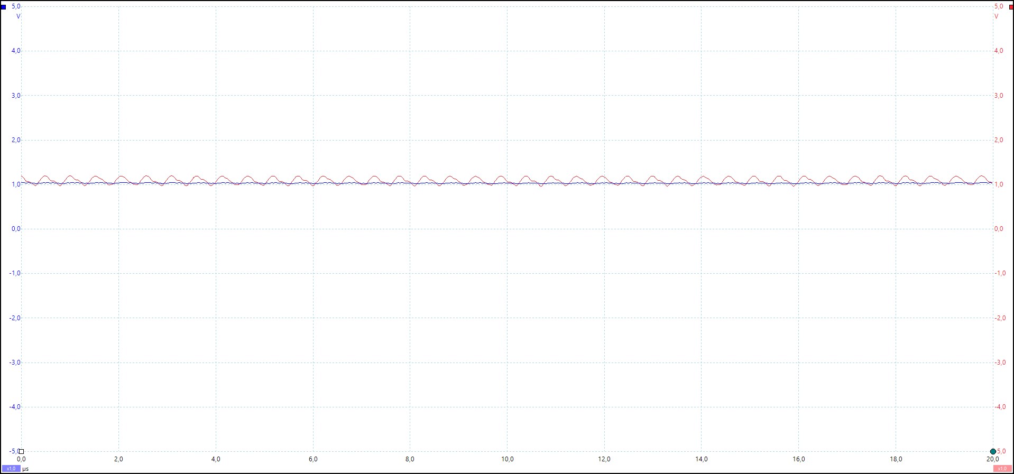Viewport: 1014px width, 474px height.
Task: Click the red channel B marker square
Action: (x=1011, y=7)
